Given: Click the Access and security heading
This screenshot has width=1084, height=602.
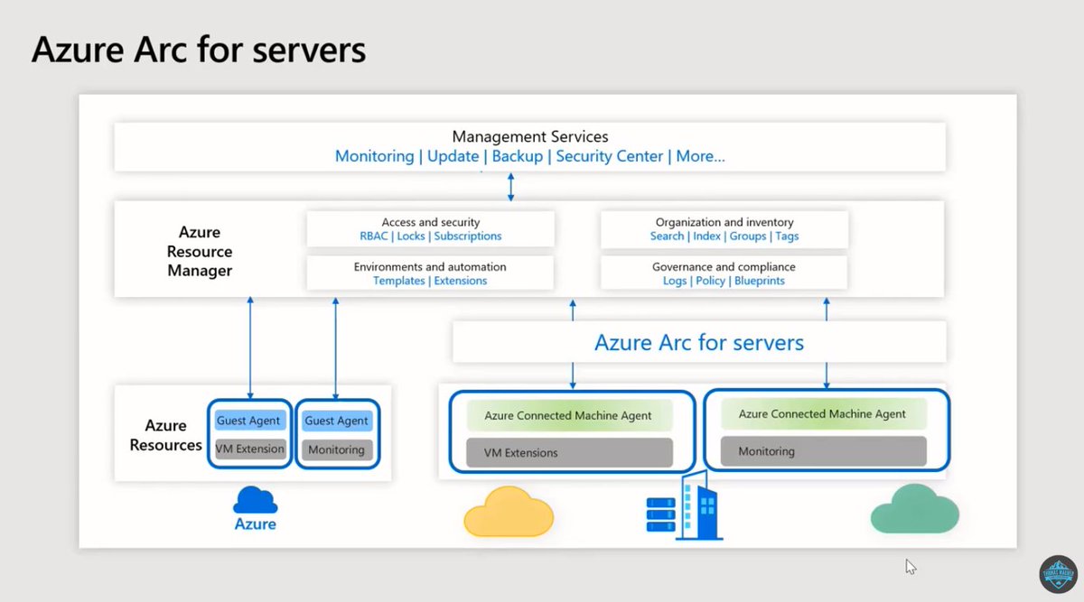Looking at the screenshot, I should pyautogui.click(x=431, y=222).
